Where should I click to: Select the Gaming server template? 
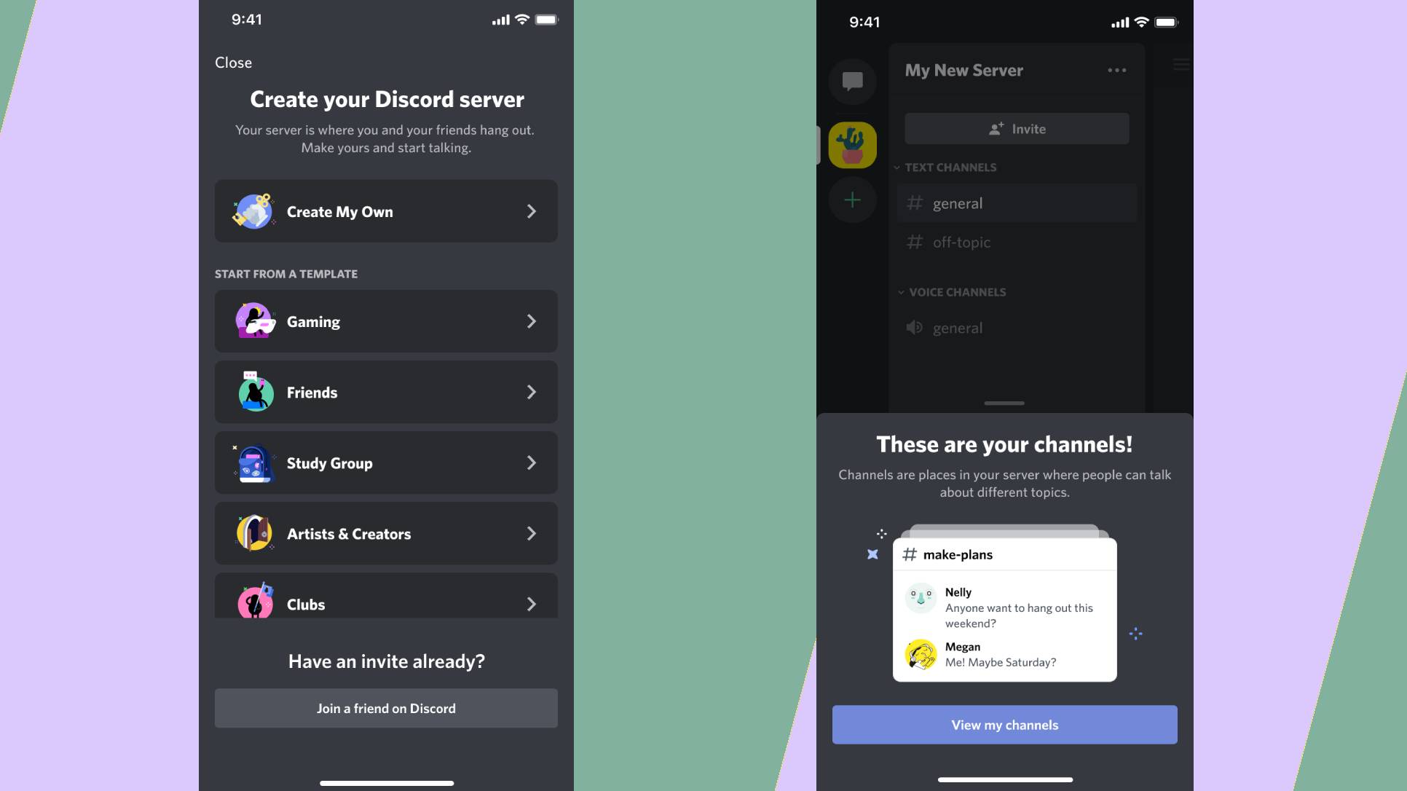pos(385,320)
